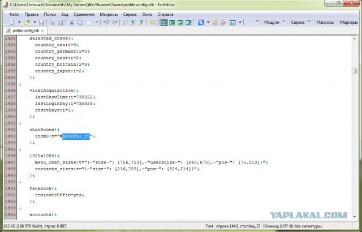This screenshot has width=362, height=232.
Task: Click the Text configuration in status bar
Action: pyautogui.click(x=209, y=226)
